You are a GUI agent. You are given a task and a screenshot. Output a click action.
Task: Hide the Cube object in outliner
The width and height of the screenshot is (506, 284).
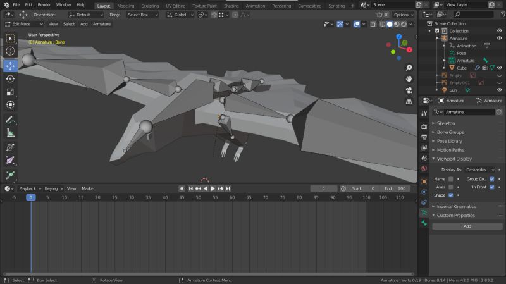[499, 68]
